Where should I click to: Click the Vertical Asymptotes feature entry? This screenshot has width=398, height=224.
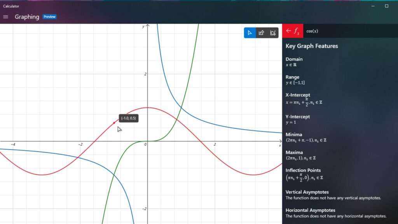point(307,192)
